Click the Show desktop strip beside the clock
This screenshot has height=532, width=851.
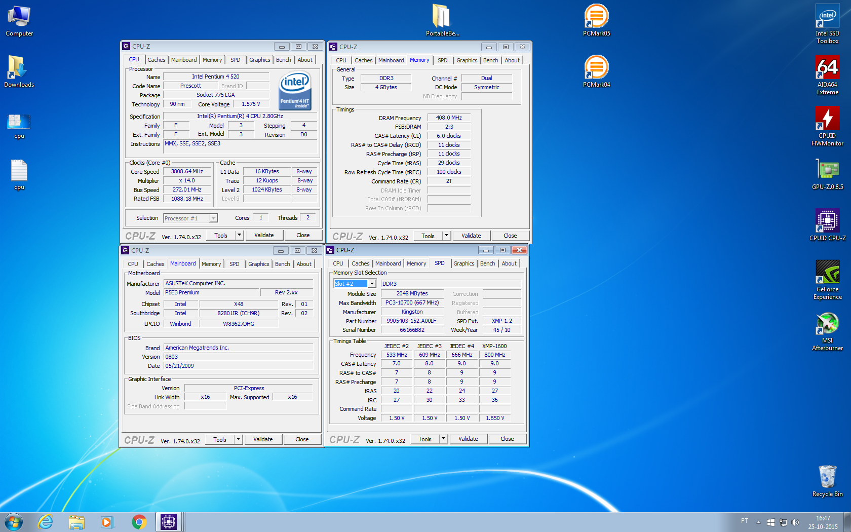click(847, 522)
